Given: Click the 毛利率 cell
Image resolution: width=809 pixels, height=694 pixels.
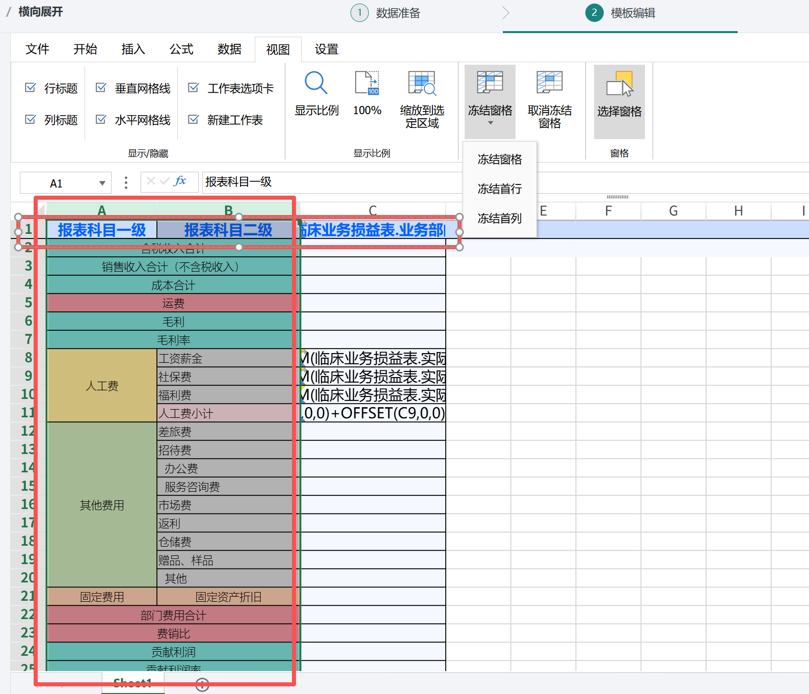Looking at the screenshot, I should (x=173, y=340).
